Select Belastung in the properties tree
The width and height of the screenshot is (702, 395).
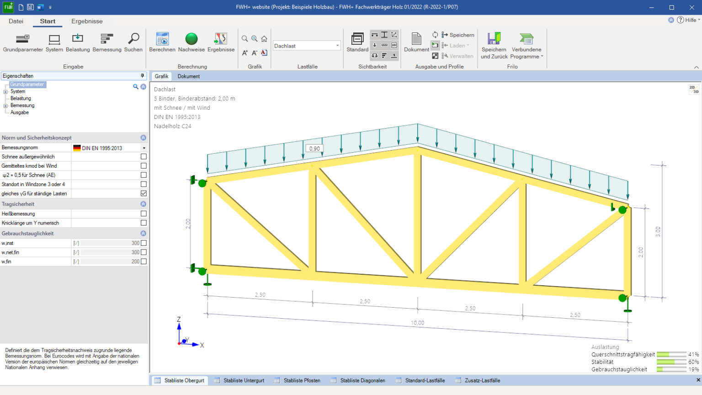pos(21,98)
